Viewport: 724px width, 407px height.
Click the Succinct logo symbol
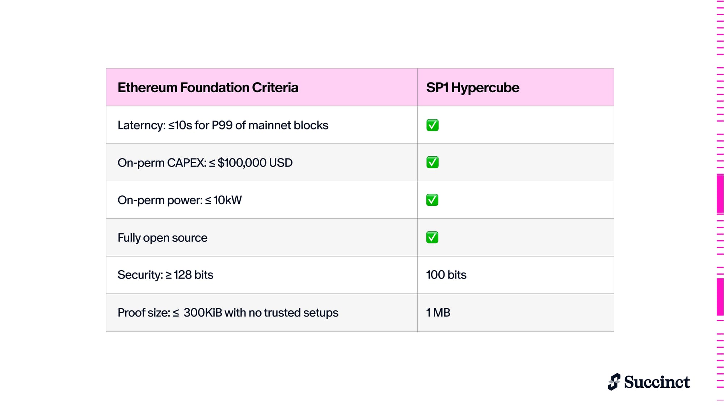click(614, 382)
